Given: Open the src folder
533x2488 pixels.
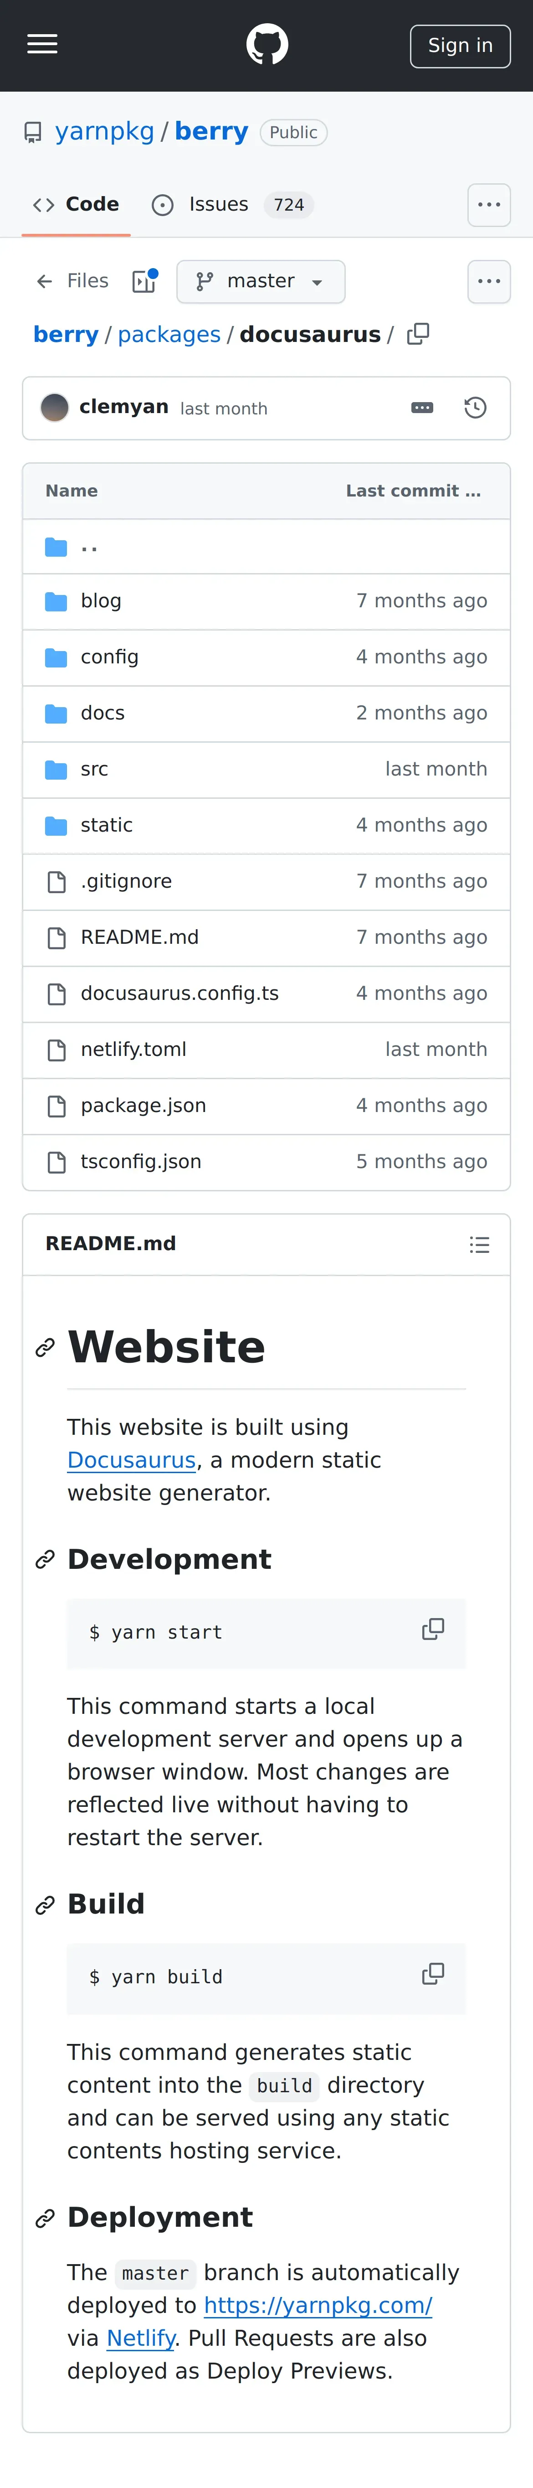Looking at the screenshot, I should click(x=95, y=770).
